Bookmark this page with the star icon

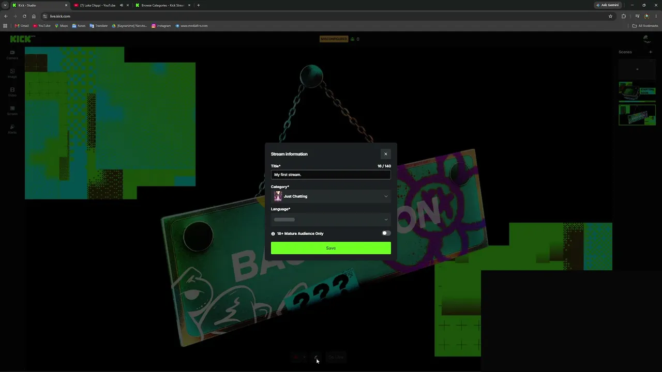pos(610,16)
